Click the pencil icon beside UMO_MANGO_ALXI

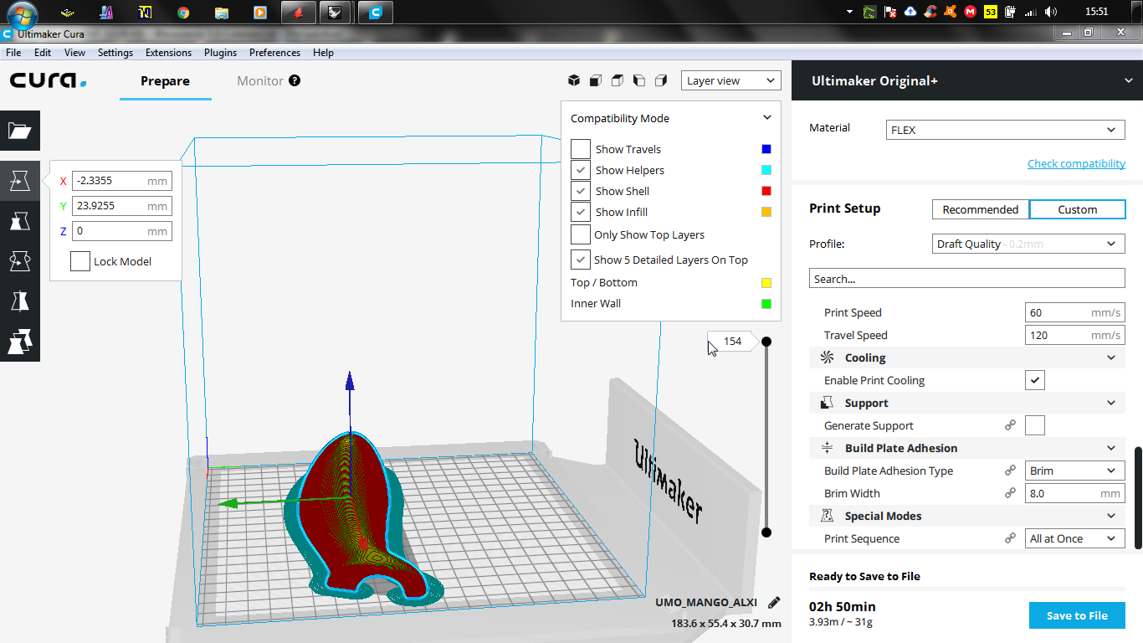(774, 602)
